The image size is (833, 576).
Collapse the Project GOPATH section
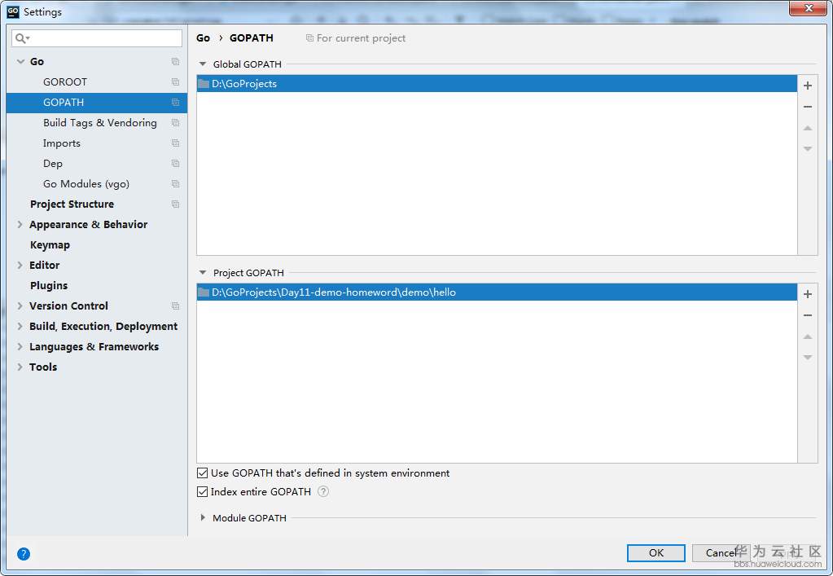coord(203,273)
